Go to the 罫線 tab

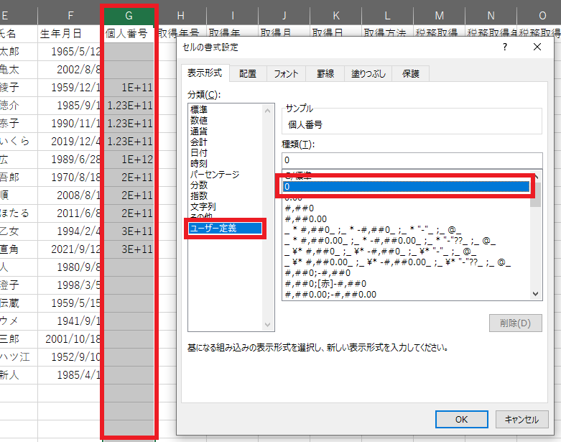click(x=325, y=73)
